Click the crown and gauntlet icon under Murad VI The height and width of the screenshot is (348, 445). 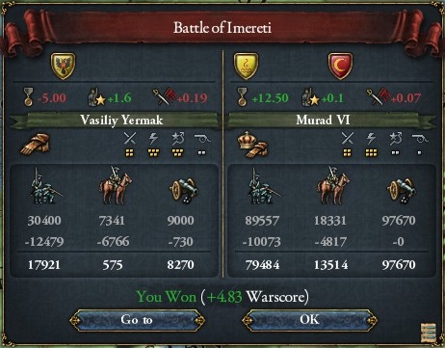click(x=253, y=144)
